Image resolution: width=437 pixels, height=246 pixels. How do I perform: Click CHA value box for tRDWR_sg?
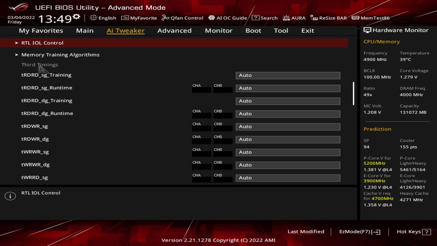pos(201,128)
